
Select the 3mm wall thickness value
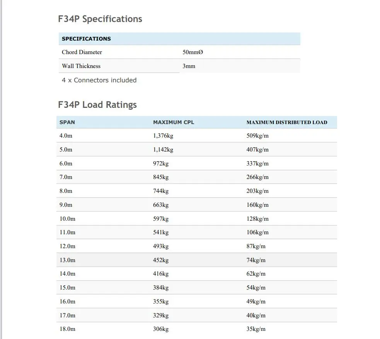[x=189, y=66]
